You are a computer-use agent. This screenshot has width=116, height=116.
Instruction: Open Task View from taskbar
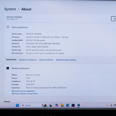pos(51,105)
